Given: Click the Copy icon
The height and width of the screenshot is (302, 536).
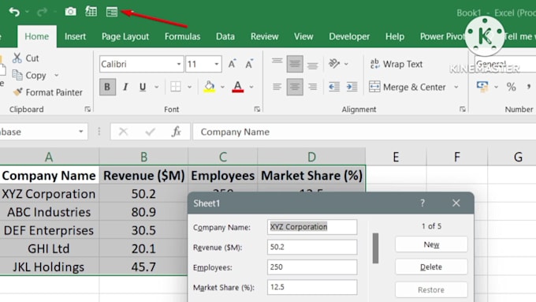Looking at the screenshot, I should [17, 75].
